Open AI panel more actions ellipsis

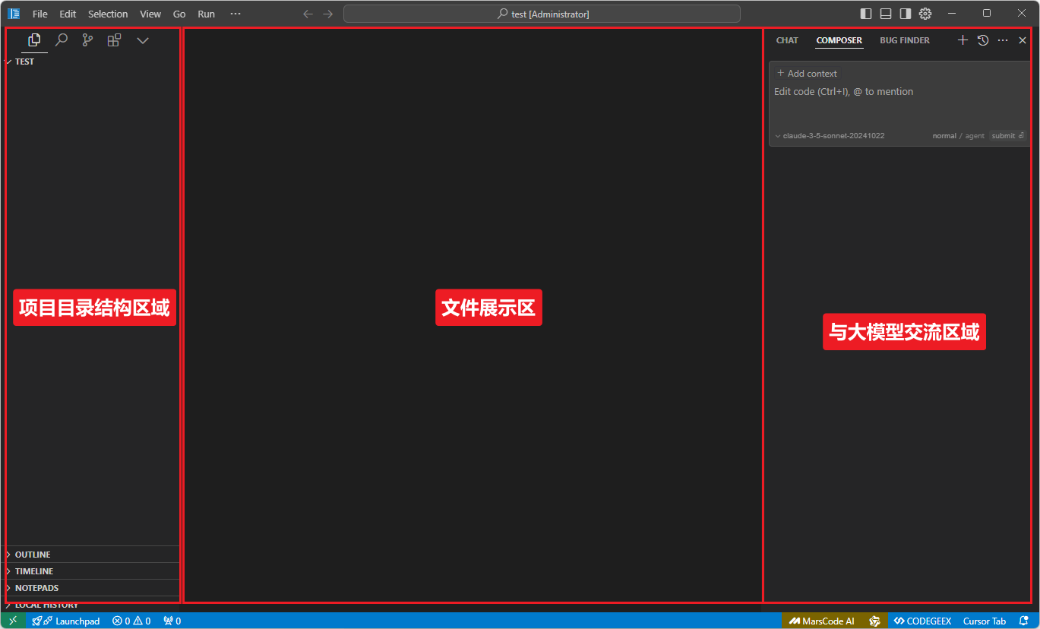1003,40
